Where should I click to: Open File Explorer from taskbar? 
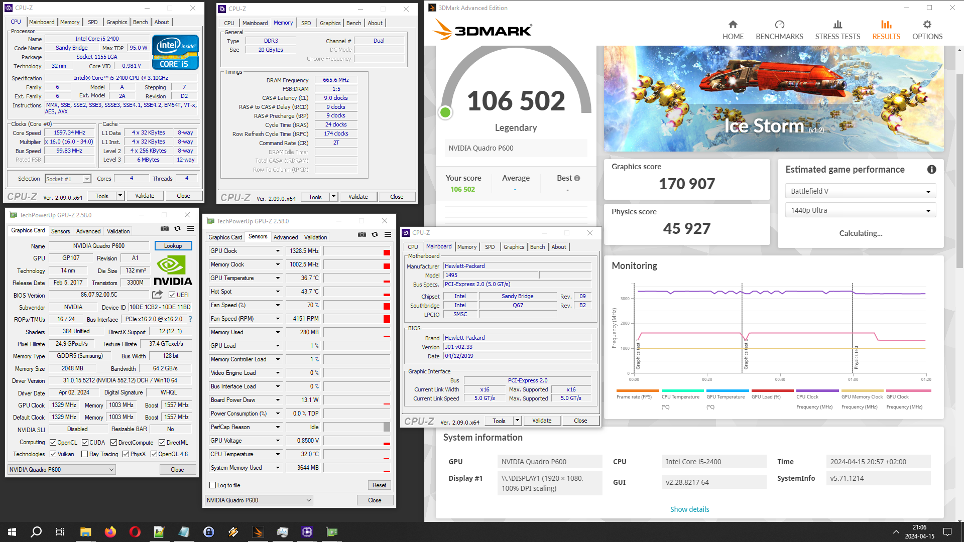click(x=85, y=532)
